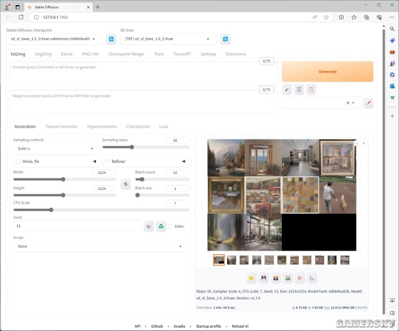Screen dimensions: 399x331
Task: Click into the Prompt text box
Action: 144,73
